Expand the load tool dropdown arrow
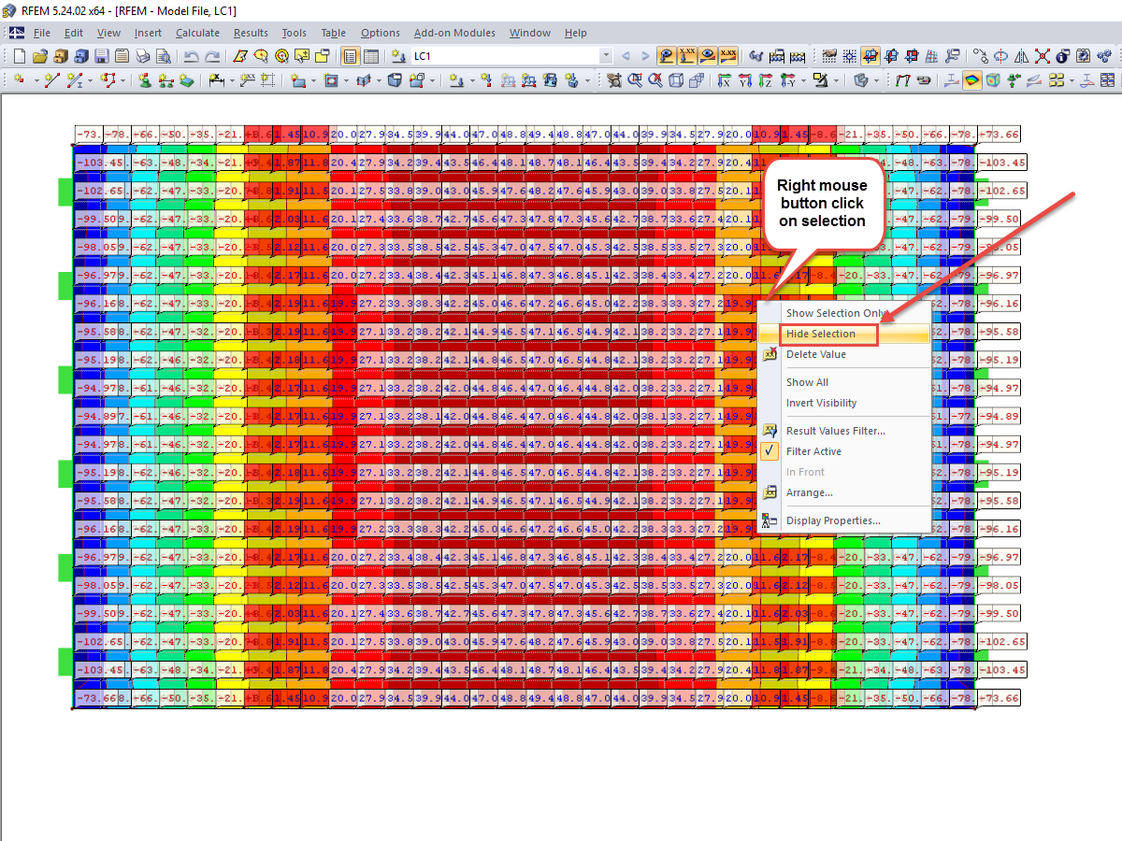This screenshot has height=841, width=1122. [x=472, y=80]
